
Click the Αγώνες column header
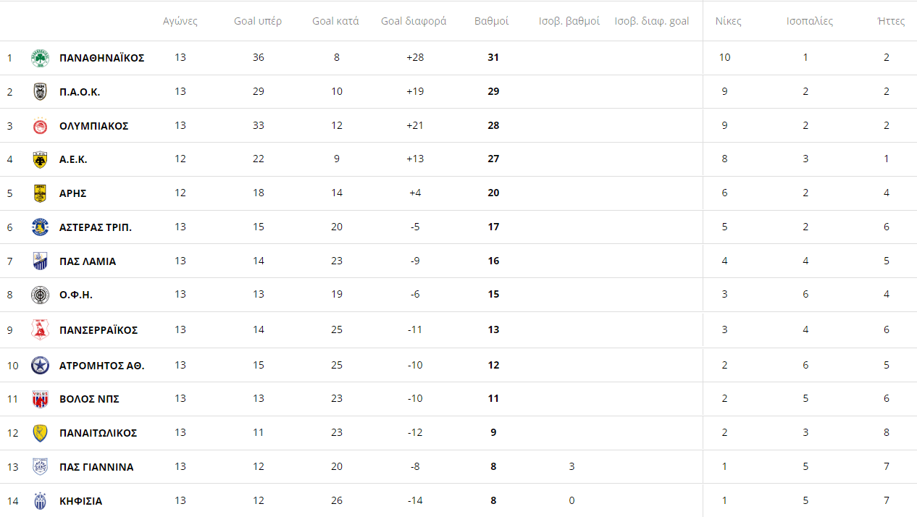(180, 21)
